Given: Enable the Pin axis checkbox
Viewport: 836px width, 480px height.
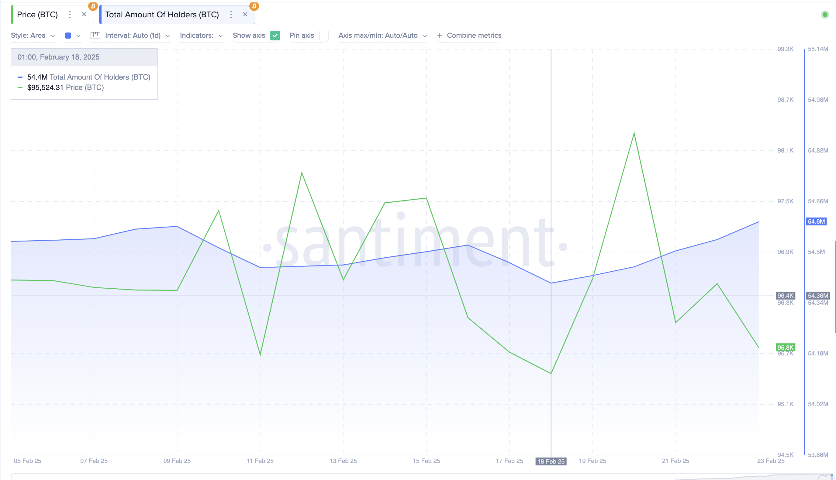Looking at the screenshot, I should coord(324,35).
